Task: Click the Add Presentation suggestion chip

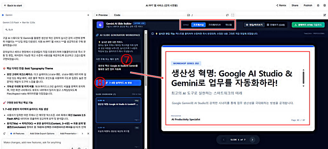Action: pyautogui.click(x=69, y=133)
